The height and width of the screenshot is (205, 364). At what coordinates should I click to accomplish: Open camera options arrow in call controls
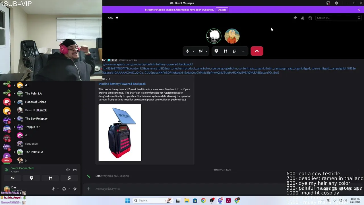(206, 51)
